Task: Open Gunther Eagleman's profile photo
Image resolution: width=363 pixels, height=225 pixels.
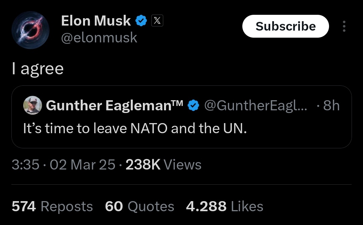Action: click(33, 105)
